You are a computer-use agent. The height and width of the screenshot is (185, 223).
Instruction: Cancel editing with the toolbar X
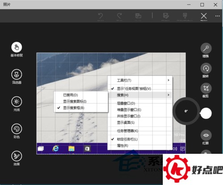tap(204, 16)
